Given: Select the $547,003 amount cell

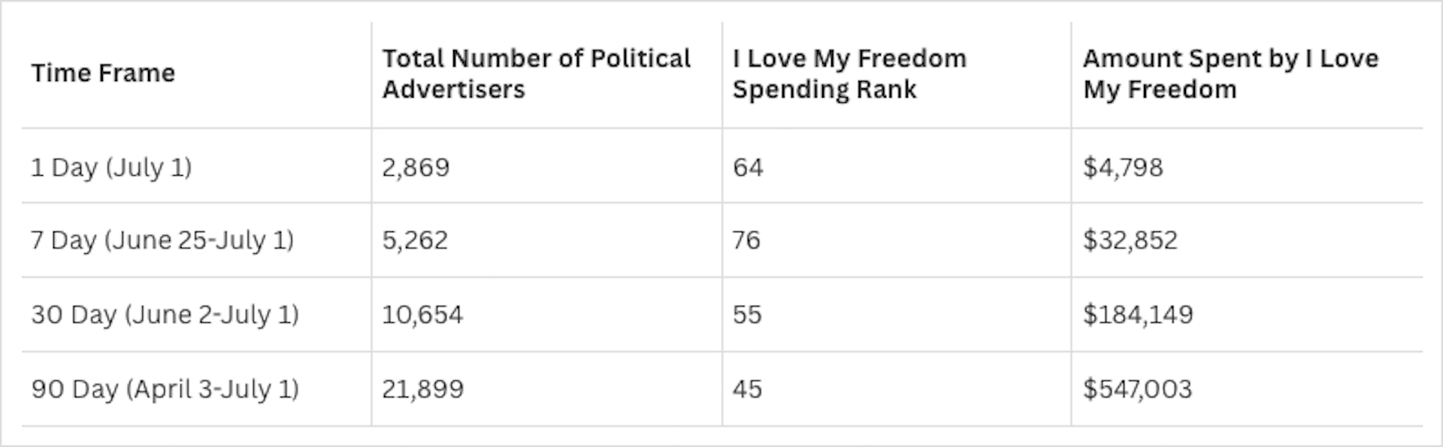Looking at the screenshot, I should (x=1137, y=389).
